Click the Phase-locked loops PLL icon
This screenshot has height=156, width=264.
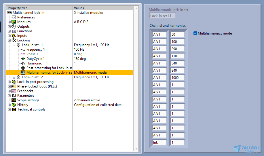coord(14,86)
